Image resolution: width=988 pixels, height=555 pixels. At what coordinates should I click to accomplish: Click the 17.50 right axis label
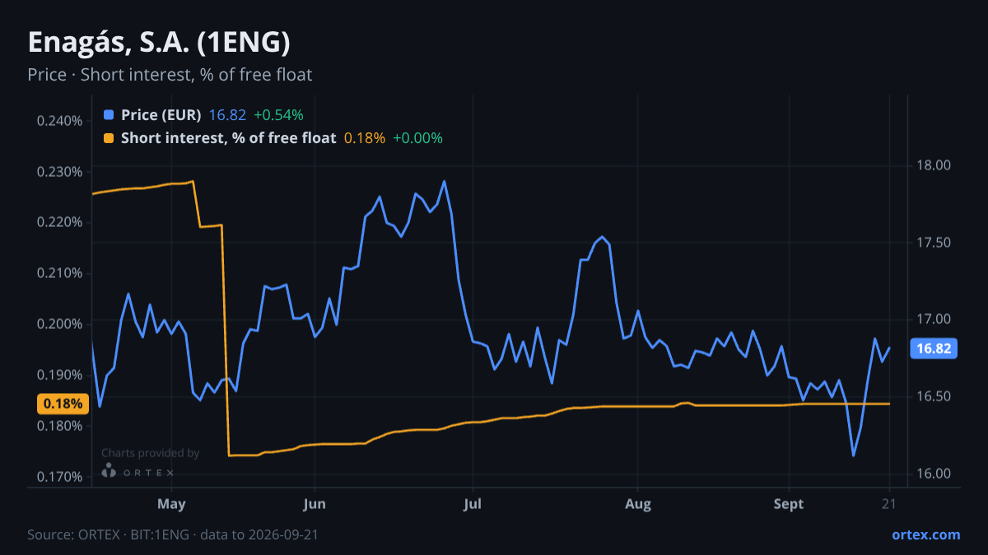[x=934, y=243]
